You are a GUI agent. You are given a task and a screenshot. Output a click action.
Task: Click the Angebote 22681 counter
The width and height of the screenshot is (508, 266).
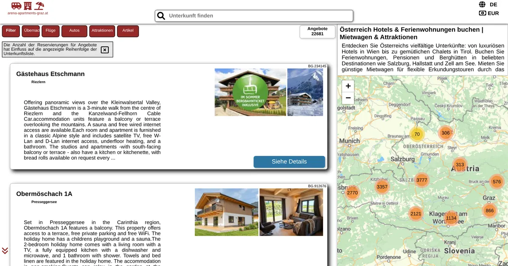click(317, 32)
